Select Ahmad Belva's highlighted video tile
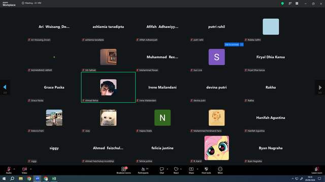 click(108, 87)
